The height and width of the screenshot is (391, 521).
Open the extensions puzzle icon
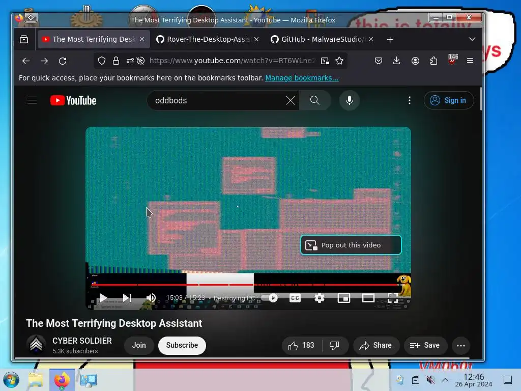point(433,61)
